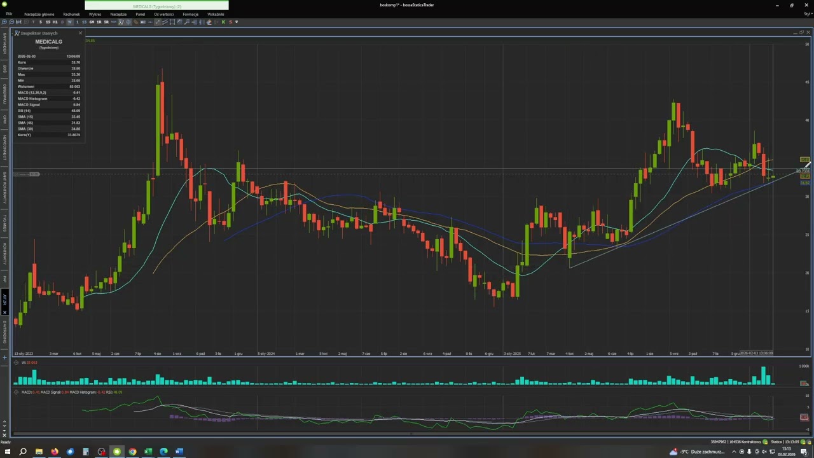This screenshot has height=458, width=814.
Task: Click the Windows Start button
Action: (7, 452)
